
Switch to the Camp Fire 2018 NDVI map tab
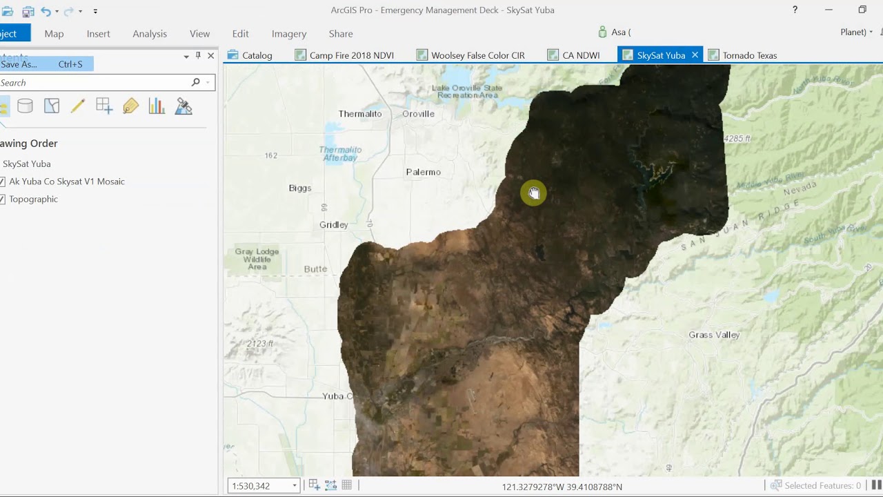click(345, 55)
